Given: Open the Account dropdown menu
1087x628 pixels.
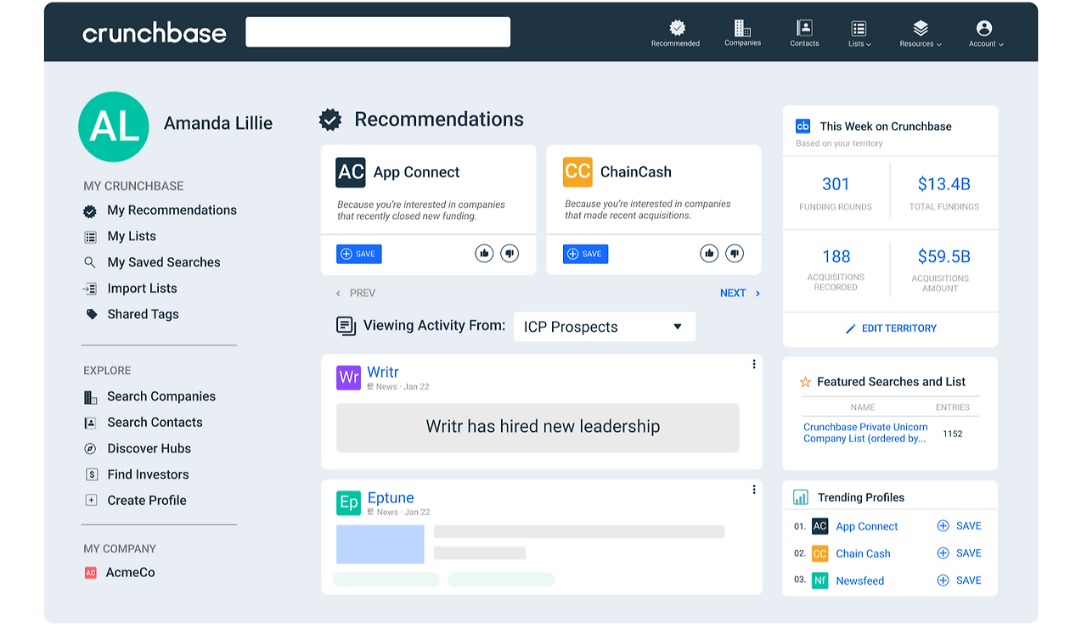Looking at the screenshot, I should [x=986, y=33].
